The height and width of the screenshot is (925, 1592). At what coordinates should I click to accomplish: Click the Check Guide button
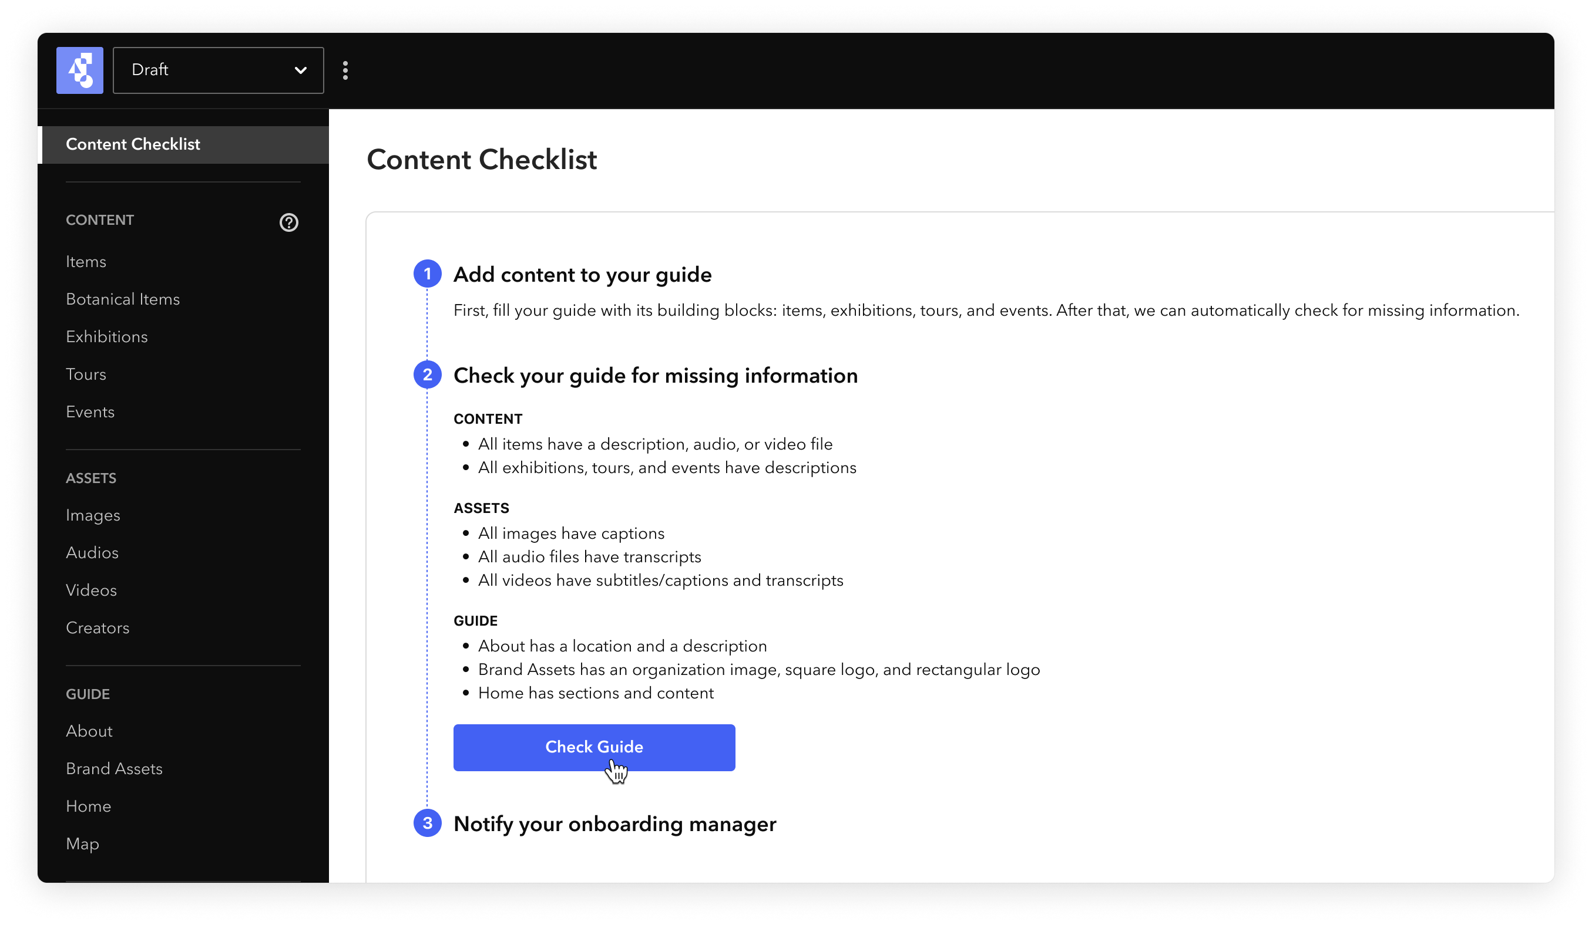point(594,747)
